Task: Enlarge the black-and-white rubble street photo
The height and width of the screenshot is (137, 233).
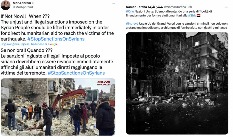Action: (x=177, y=83)
